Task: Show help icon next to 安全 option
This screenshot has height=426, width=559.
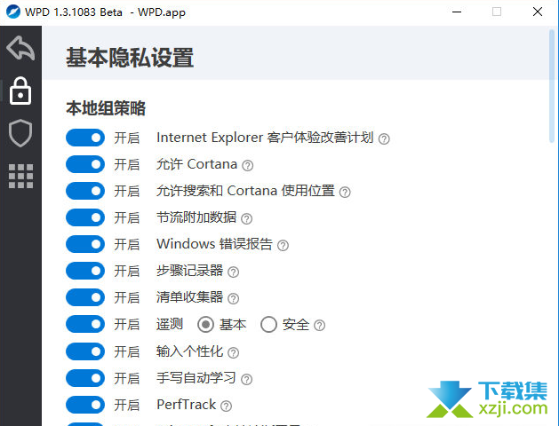Action: [319, 326]
